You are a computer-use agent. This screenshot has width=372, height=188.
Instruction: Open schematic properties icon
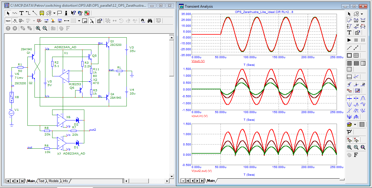click(99, 21)
